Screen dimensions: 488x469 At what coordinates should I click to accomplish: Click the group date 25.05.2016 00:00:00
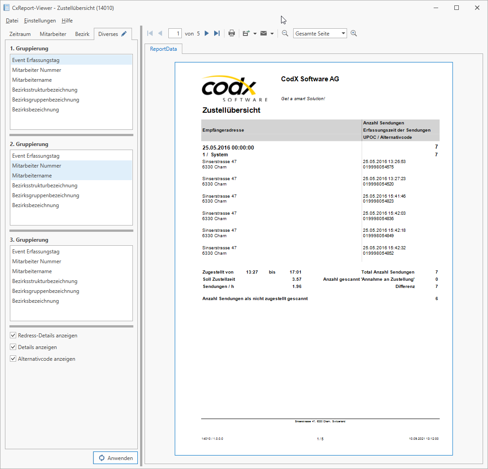228,148
